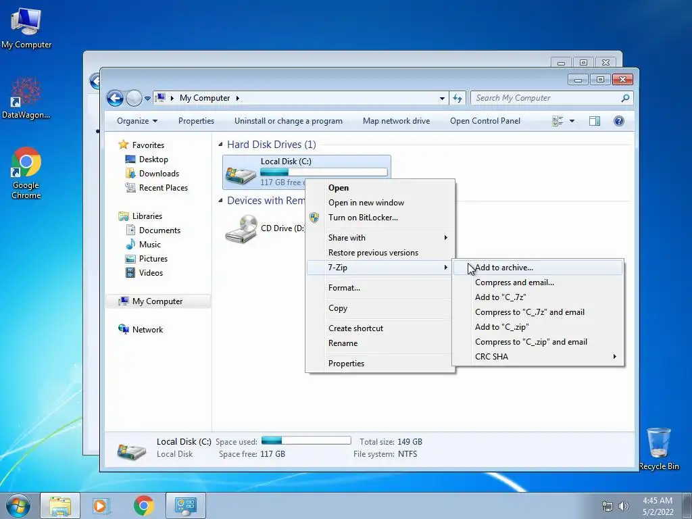Click Map network drive
This screenshot has height=519, width=692.
click(x=396, y=121)
